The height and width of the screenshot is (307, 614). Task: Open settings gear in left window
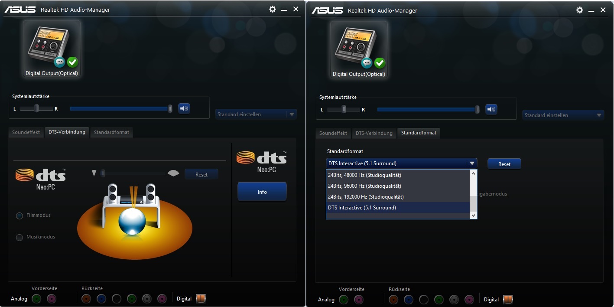tap(273, 9)
